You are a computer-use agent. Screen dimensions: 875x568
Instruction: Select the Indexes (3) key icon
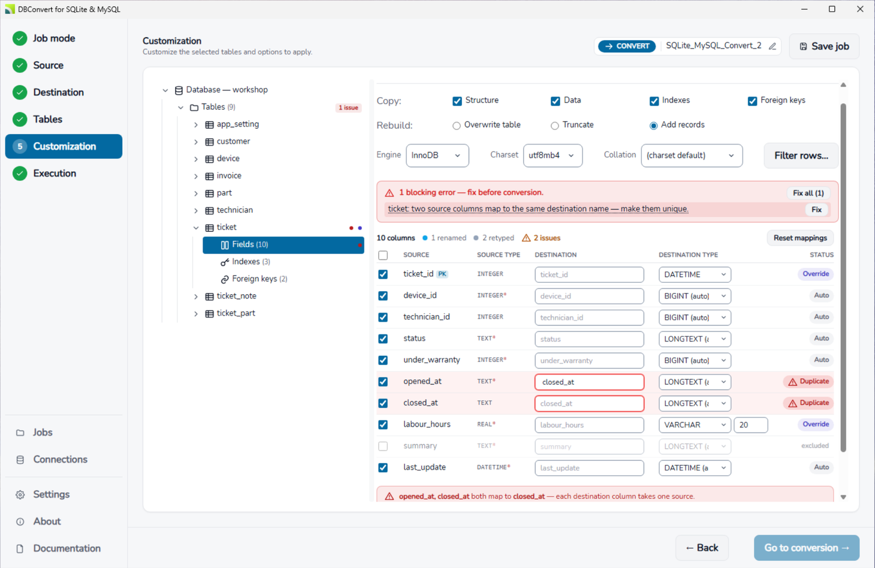[x=225, y=262]
